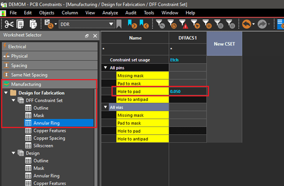This screenshot has height=186, width=284.
Task: Click the funnel with orange arrow icon
Action: (195, 24)
